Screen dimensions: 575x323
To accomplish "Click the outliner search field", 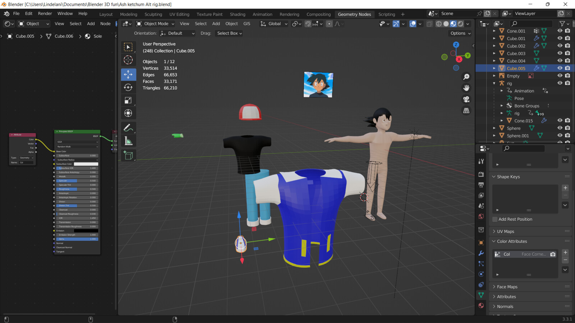I will (531, 24).
